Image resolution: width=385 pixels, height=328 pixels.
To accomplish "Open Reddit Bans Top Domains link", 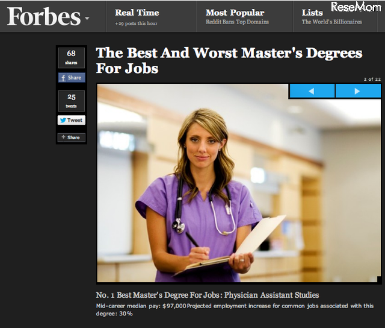I will pos(237,22).
